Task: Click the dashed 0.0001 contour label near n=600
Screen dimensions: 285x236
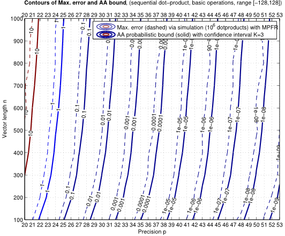Action: [154, 122]
